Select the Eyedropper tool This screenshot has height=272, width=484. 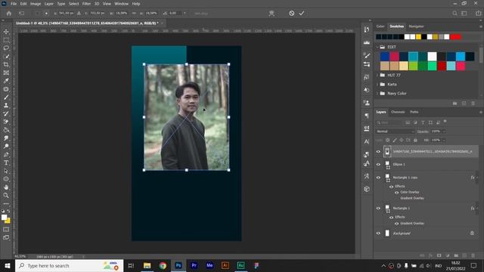[6, 81]
